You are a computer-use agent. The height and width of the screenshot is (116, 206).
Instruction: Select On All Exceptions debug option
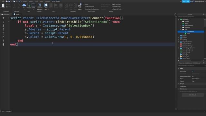click(x=89, y=7)
